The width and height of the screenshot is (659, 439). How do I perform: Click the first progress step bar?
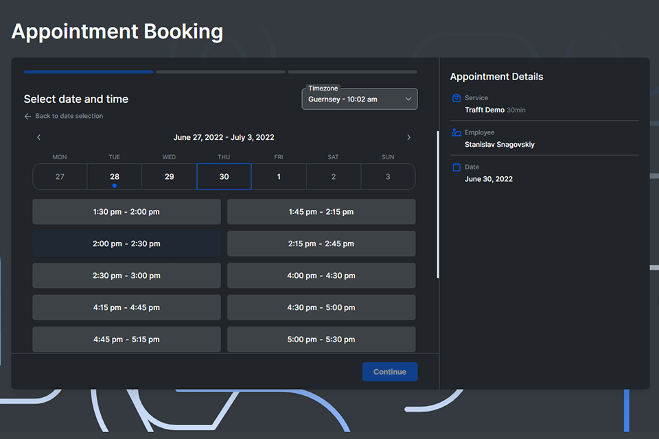tap(89, 71)
